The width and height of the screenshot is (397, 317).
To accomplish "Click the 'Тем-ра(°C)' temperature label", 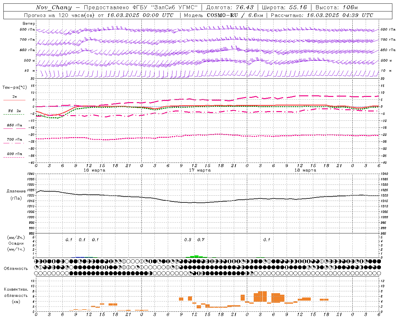I will click(x=15, y=87).
